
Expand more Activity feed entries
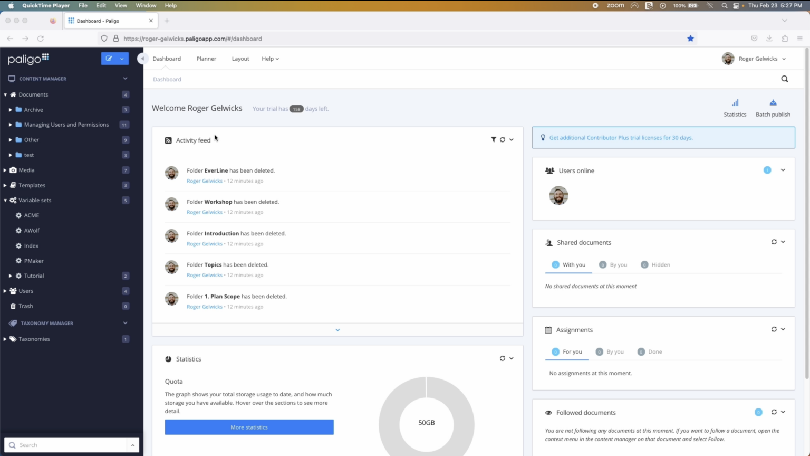pos(337,330)
